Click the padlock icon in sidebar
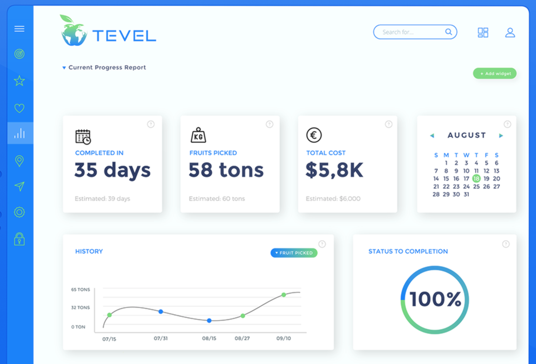Image resolution: width=536 pixels, height=364 pixels. pyautogui.click(x=19, y=239)
